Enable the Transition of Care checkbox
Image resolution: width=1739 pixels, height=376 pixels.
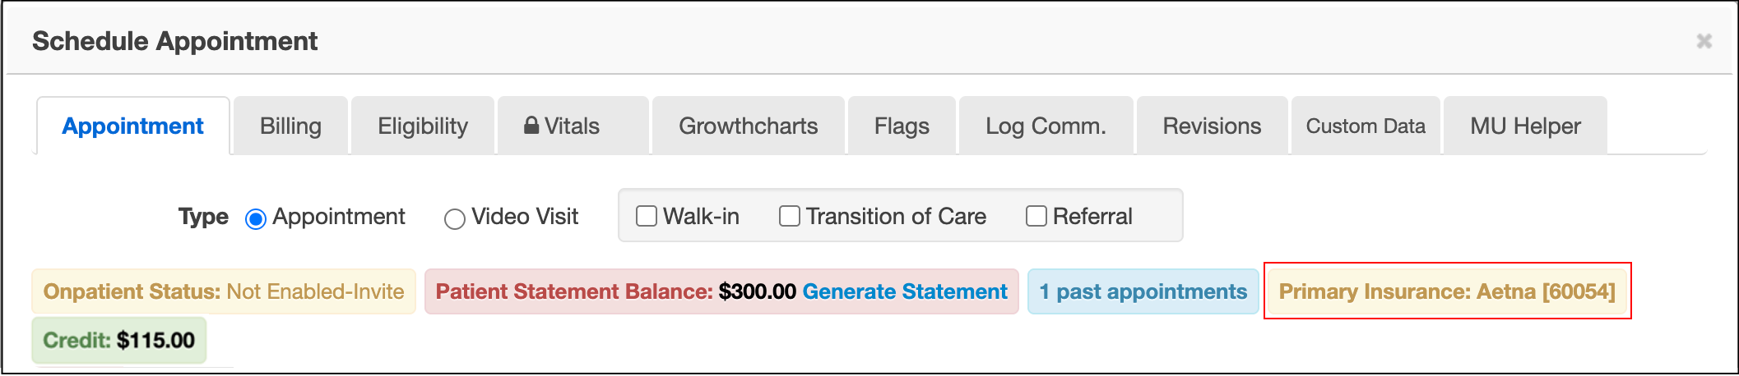coord(790,216)
